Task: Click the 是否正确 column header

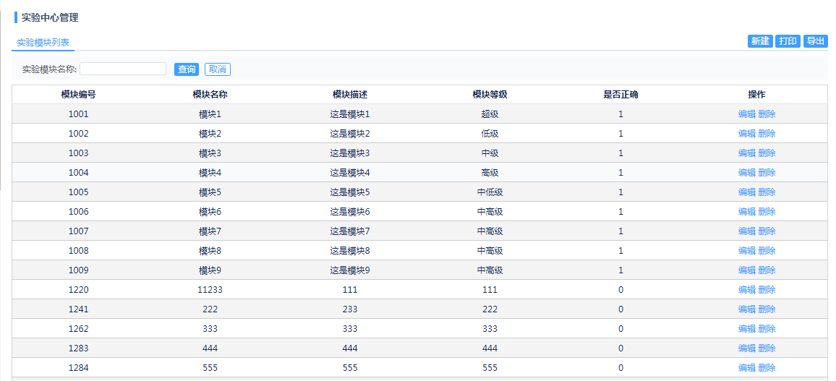Action: click(620, 94)
